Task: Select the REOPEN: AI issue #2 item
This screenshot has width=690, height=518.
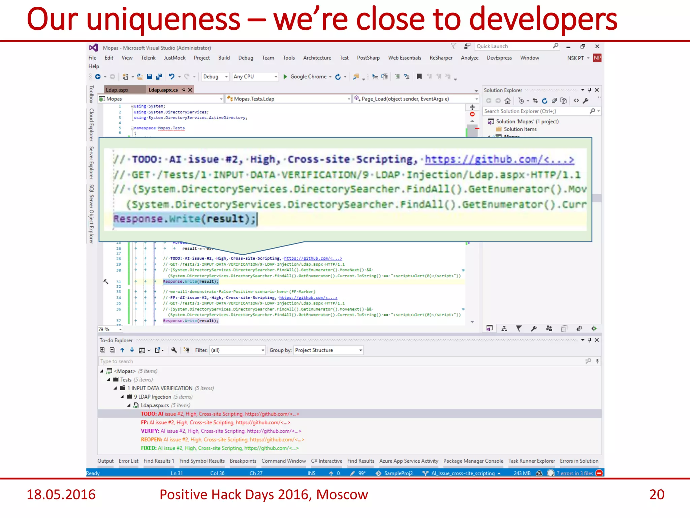Action: tap(222, 439)
